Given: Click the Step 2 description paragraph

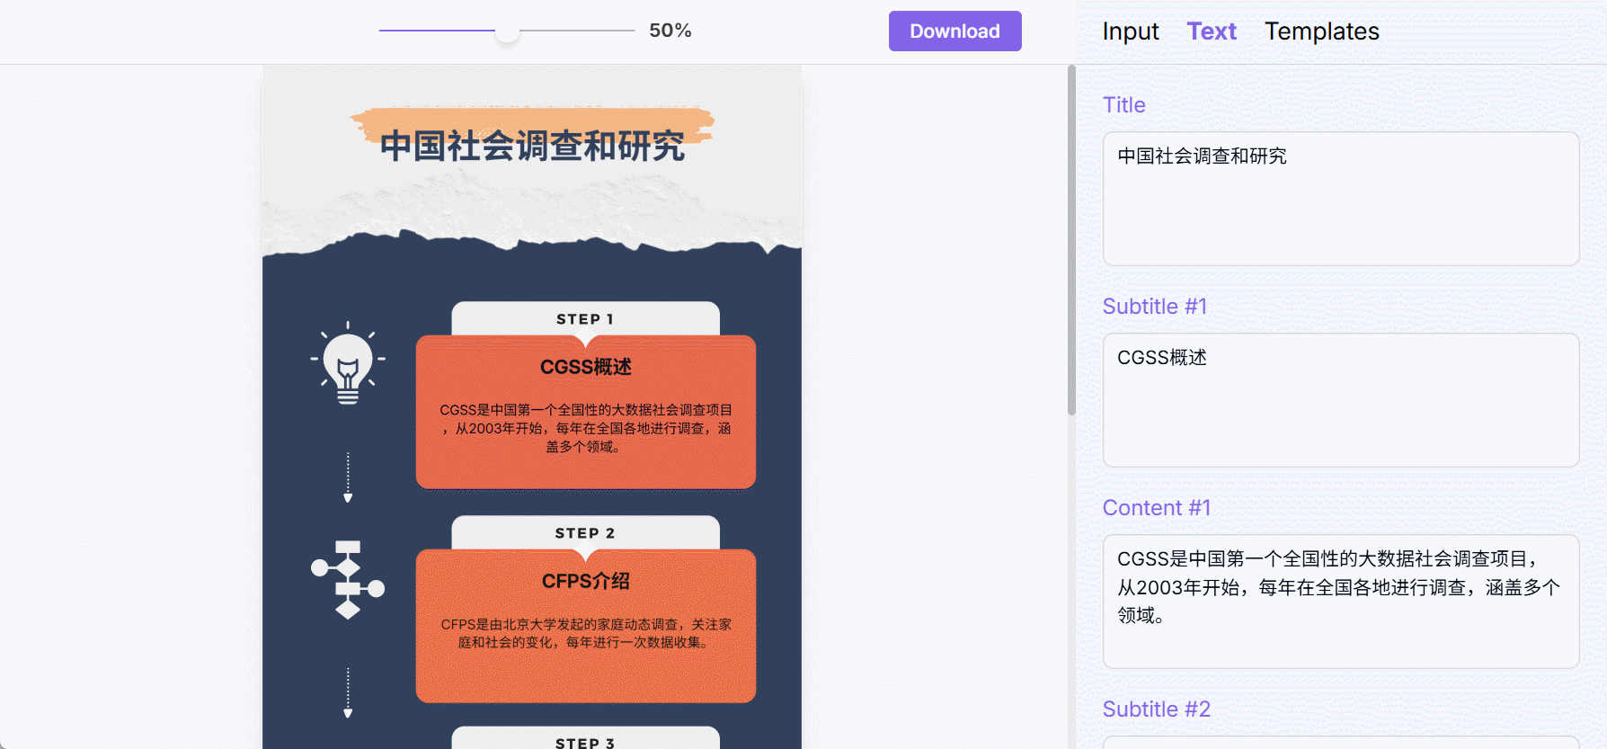Looking at the screenshot, I should tap(586, 633).
